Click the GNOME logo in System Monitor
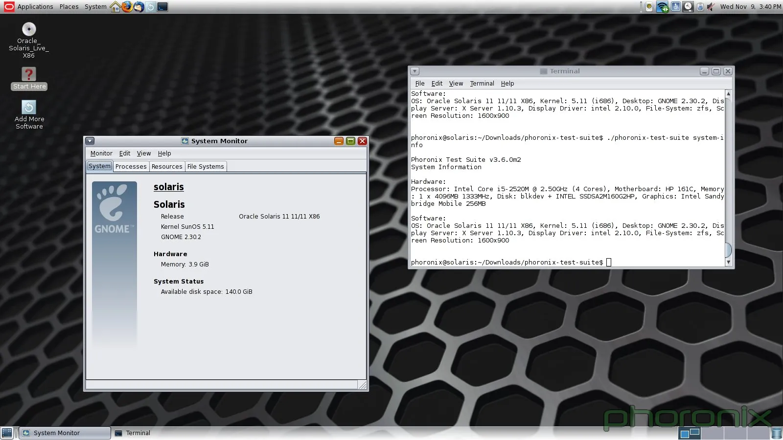This screenshot has height=440, width=783. click(x=115, y=209)
